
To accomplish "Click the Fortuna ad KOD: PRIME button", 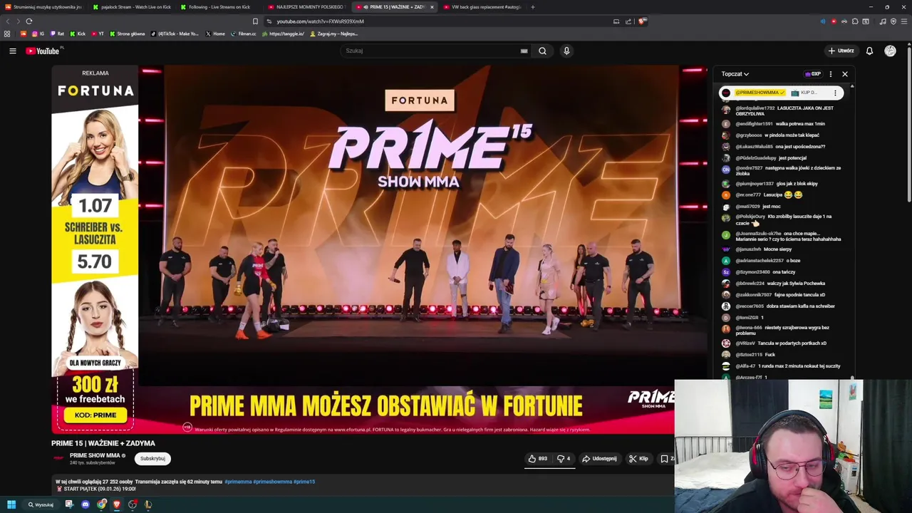I will tap(95, 415).
